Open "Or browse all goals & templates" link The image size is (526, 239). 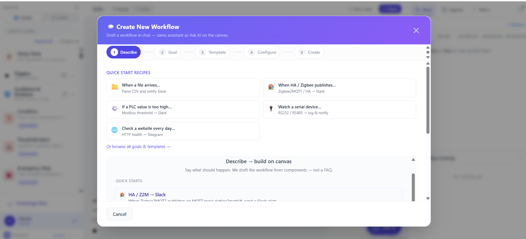click(x=138, y=147)
